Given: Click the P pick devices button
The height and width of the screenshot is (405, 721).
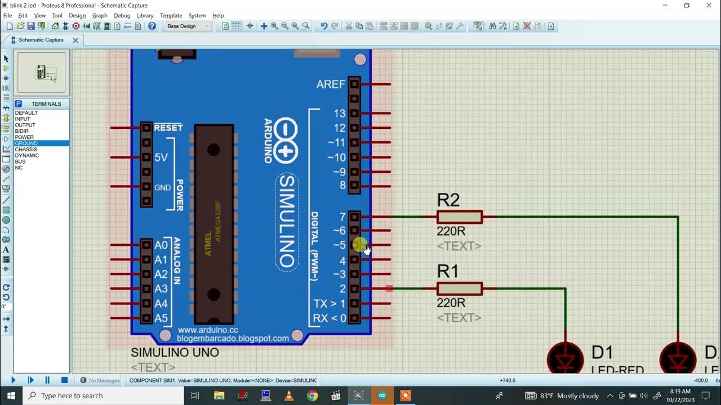Looking at the screenshot, I should (x=18, y=104).
